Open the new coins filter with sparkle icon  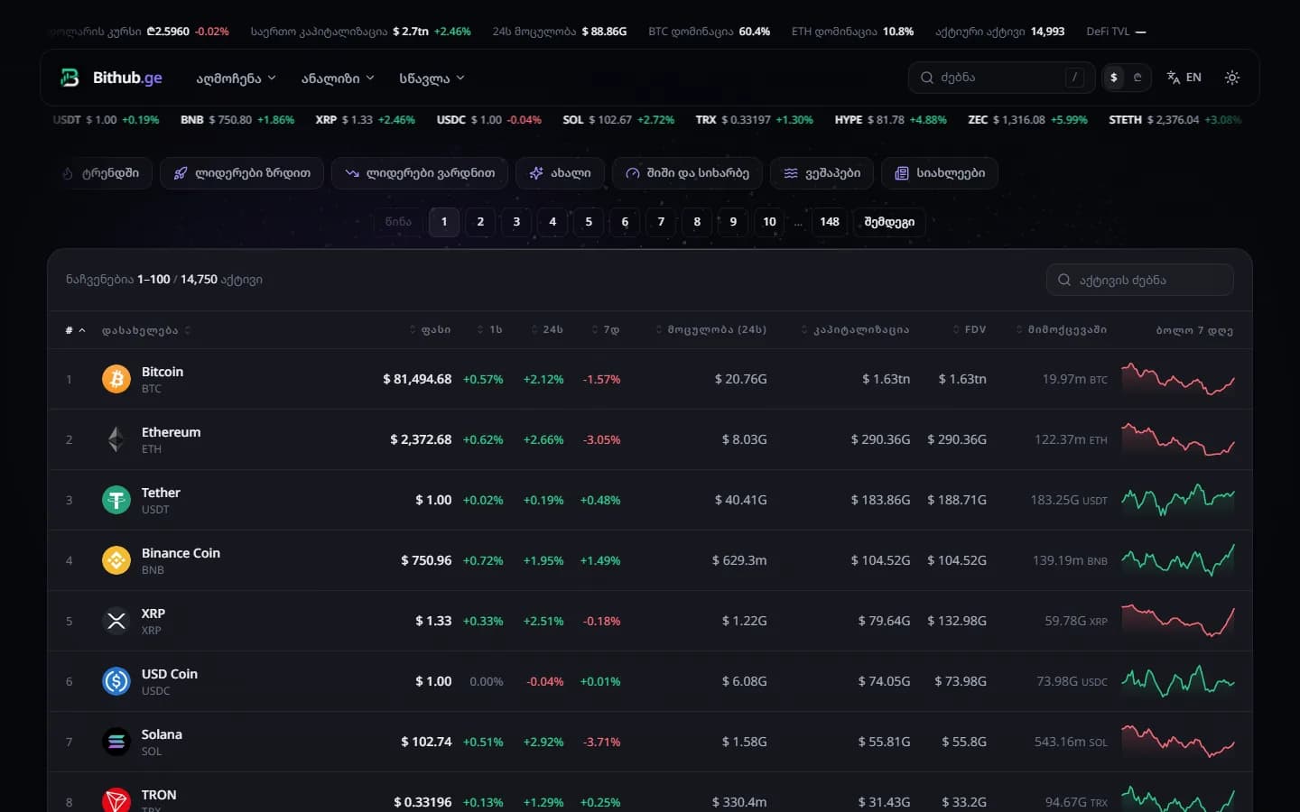click(560, 173)
